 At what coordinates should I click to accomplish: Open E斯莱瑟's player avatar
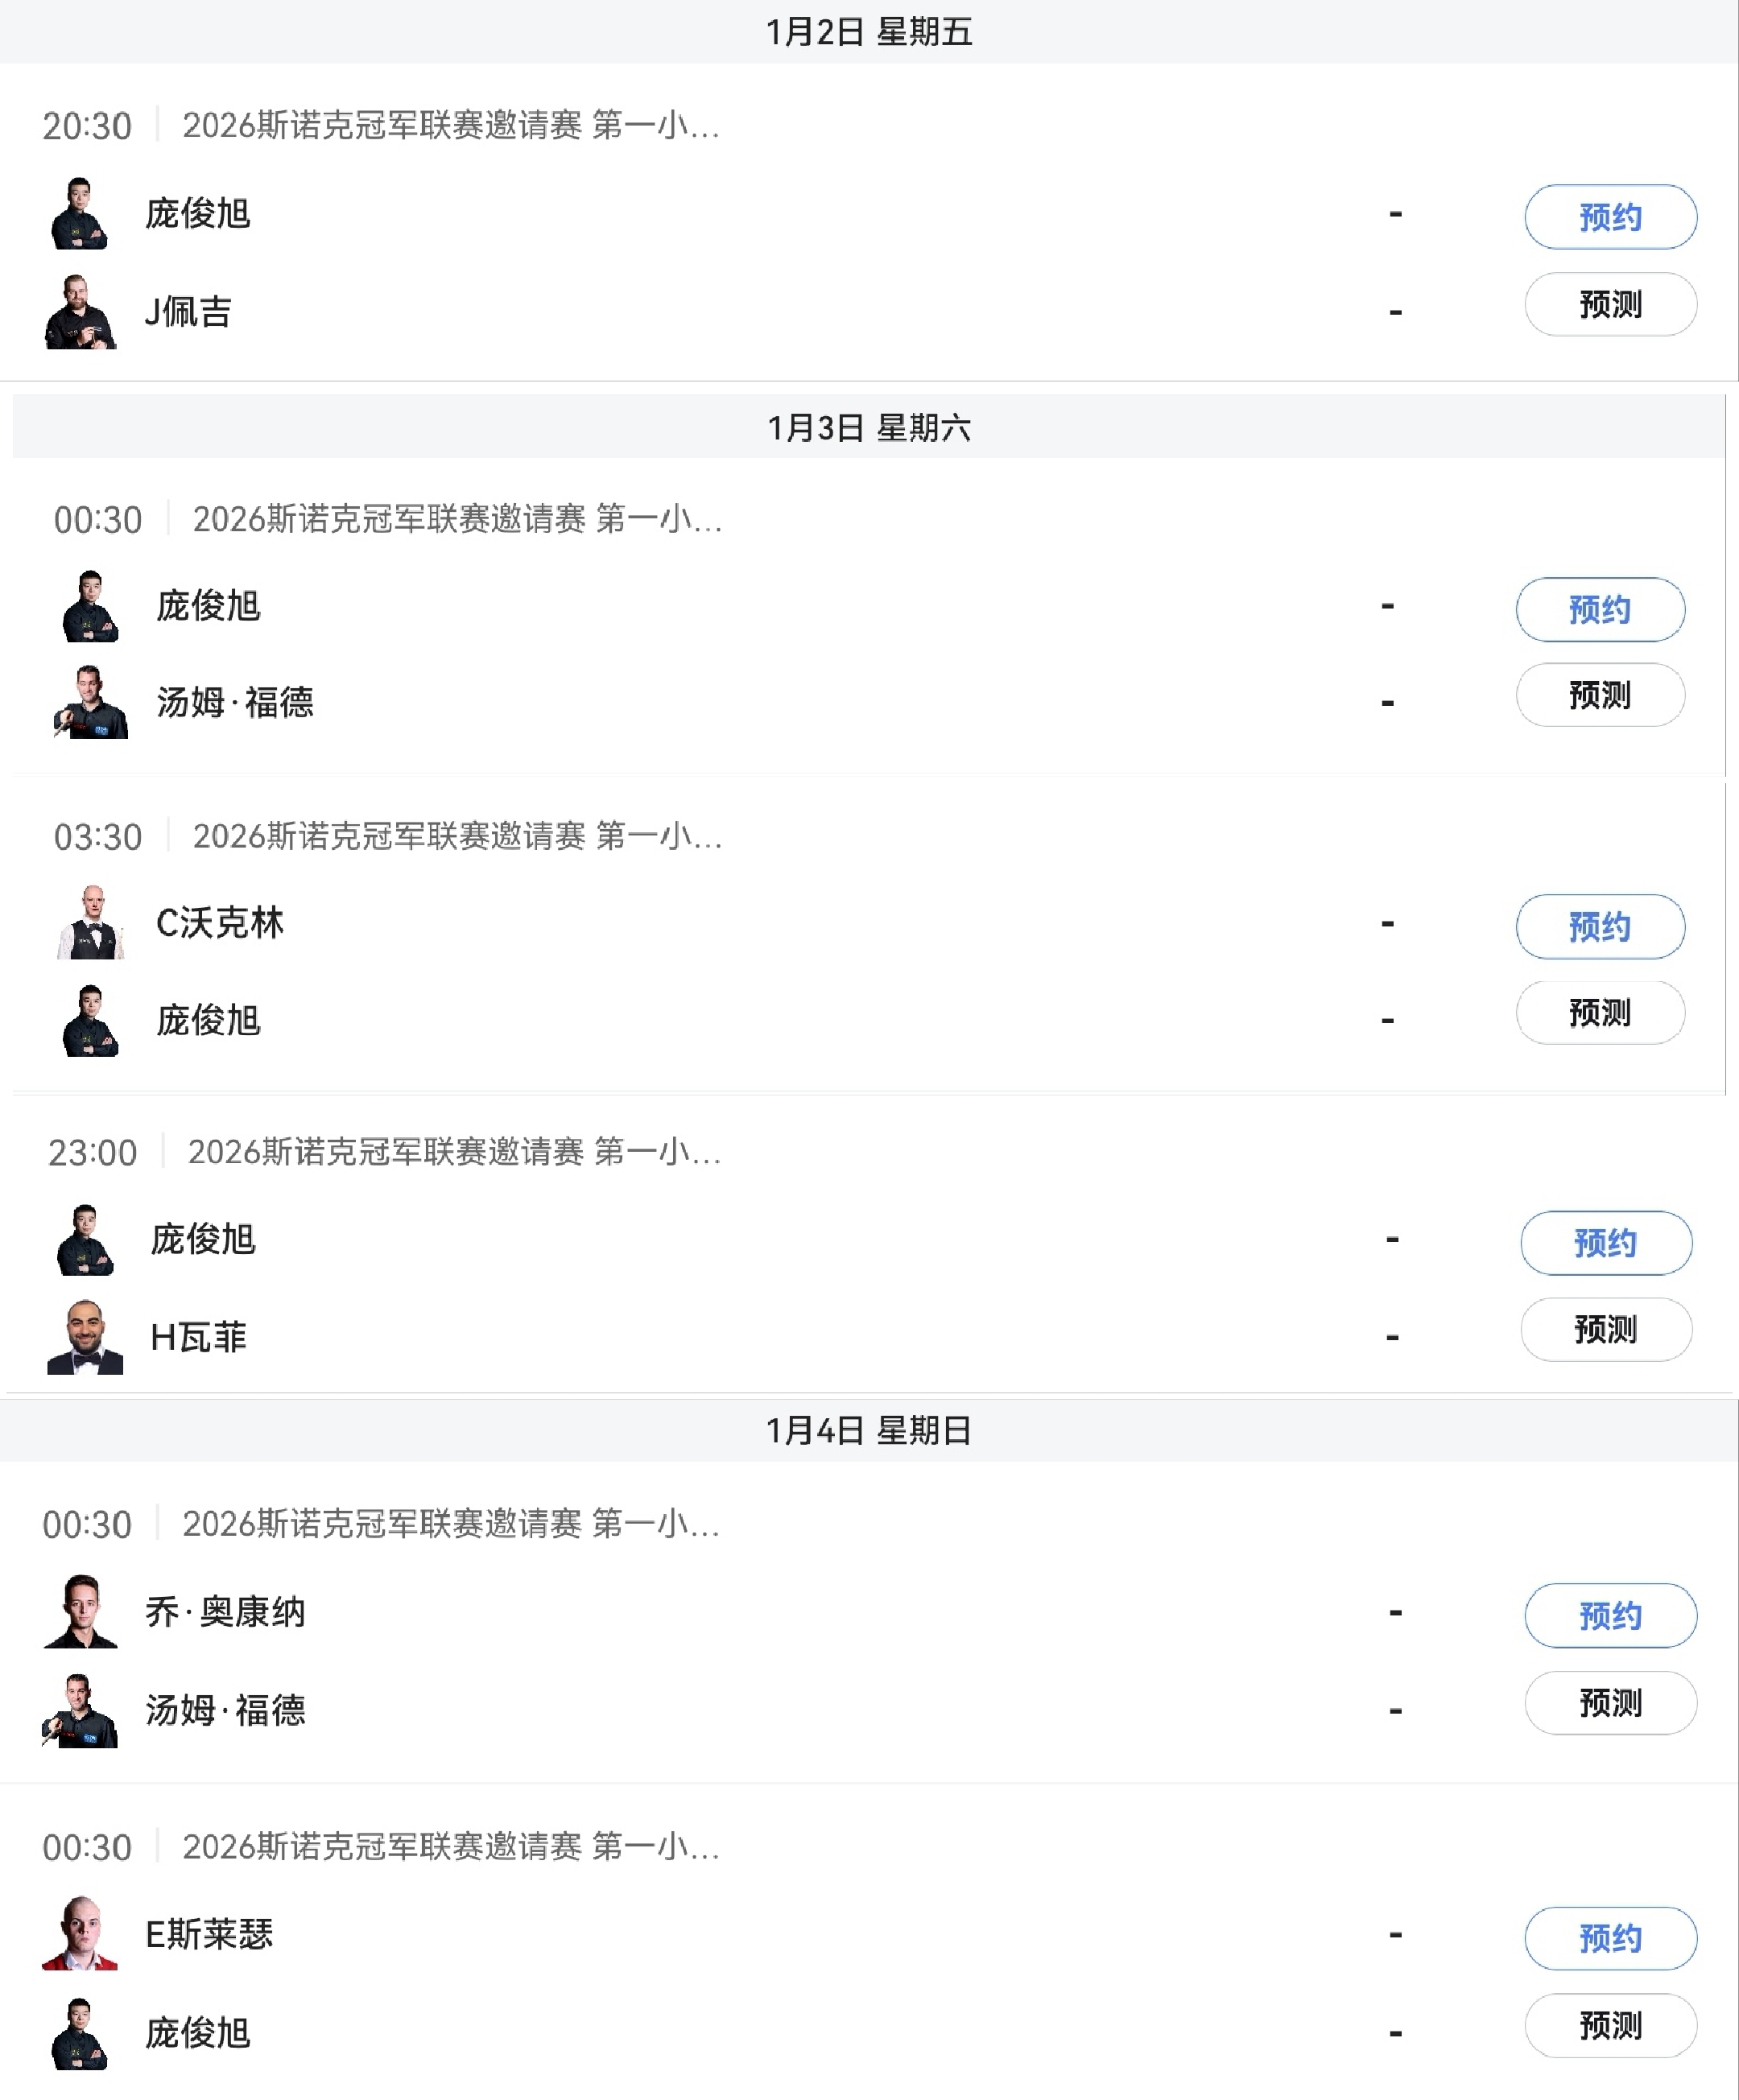point(80,1934)
